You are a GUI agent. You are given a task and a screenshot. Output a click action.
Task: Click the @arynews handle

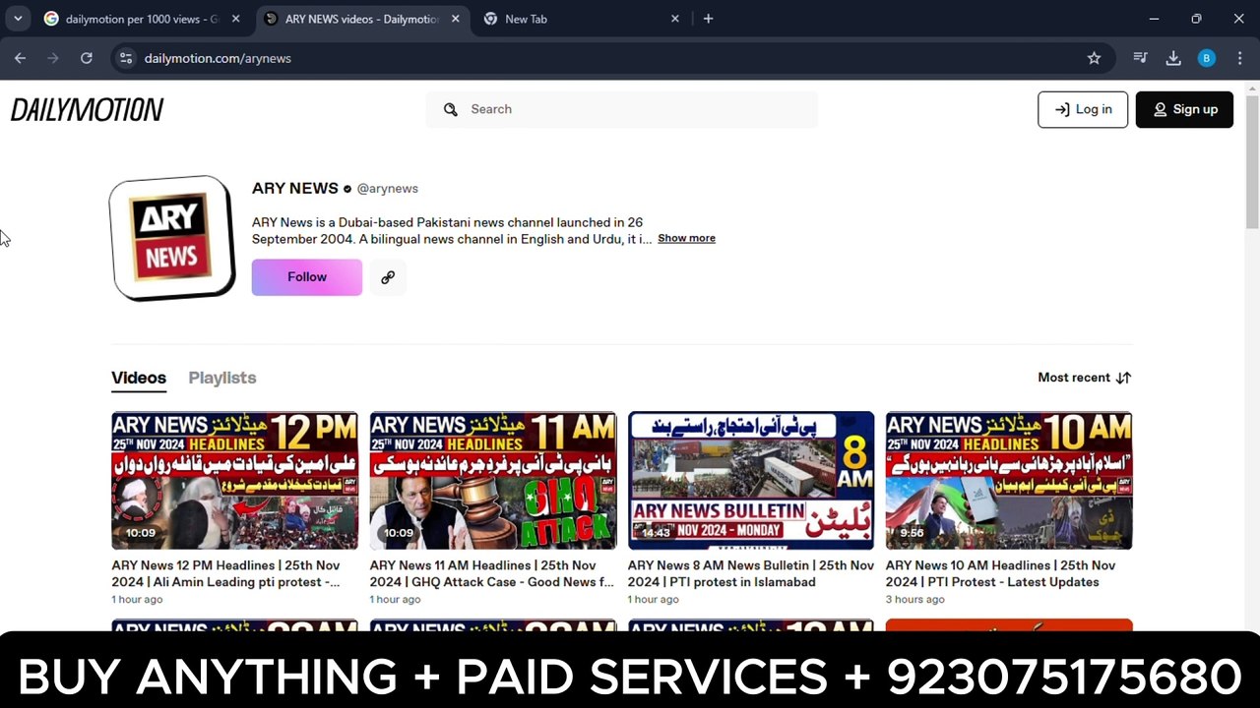pyautogui.click(x=388, y=189)
